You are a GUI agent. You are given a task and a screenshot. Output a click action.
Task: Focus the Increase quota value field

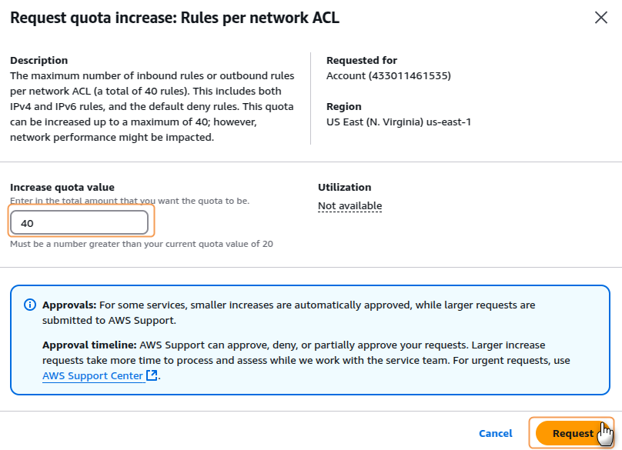tap(79, 223)
